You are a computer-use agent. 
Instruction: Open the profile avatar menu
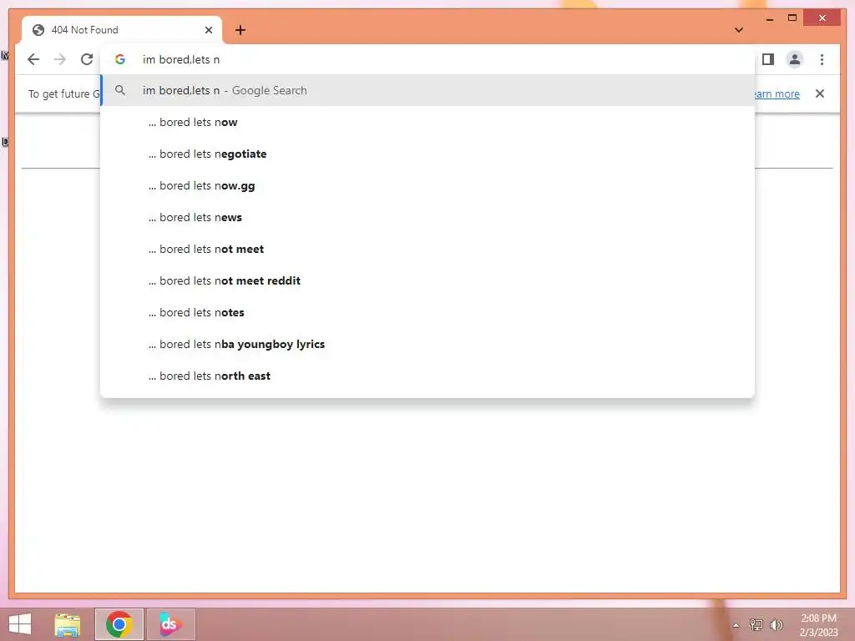pyautogui.click(x=795, y=59)
